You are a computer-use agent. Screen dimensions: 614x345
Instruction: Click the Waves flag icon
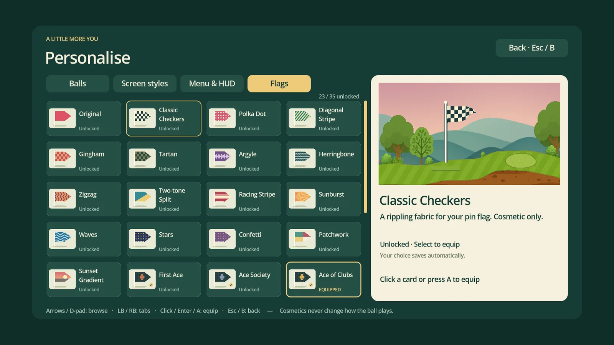62,239
